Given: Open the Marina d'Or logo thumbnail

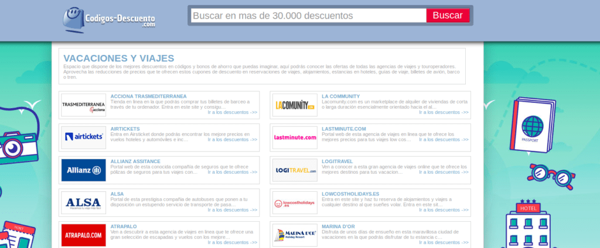Looking at the screenshot, I should point(295,235).
